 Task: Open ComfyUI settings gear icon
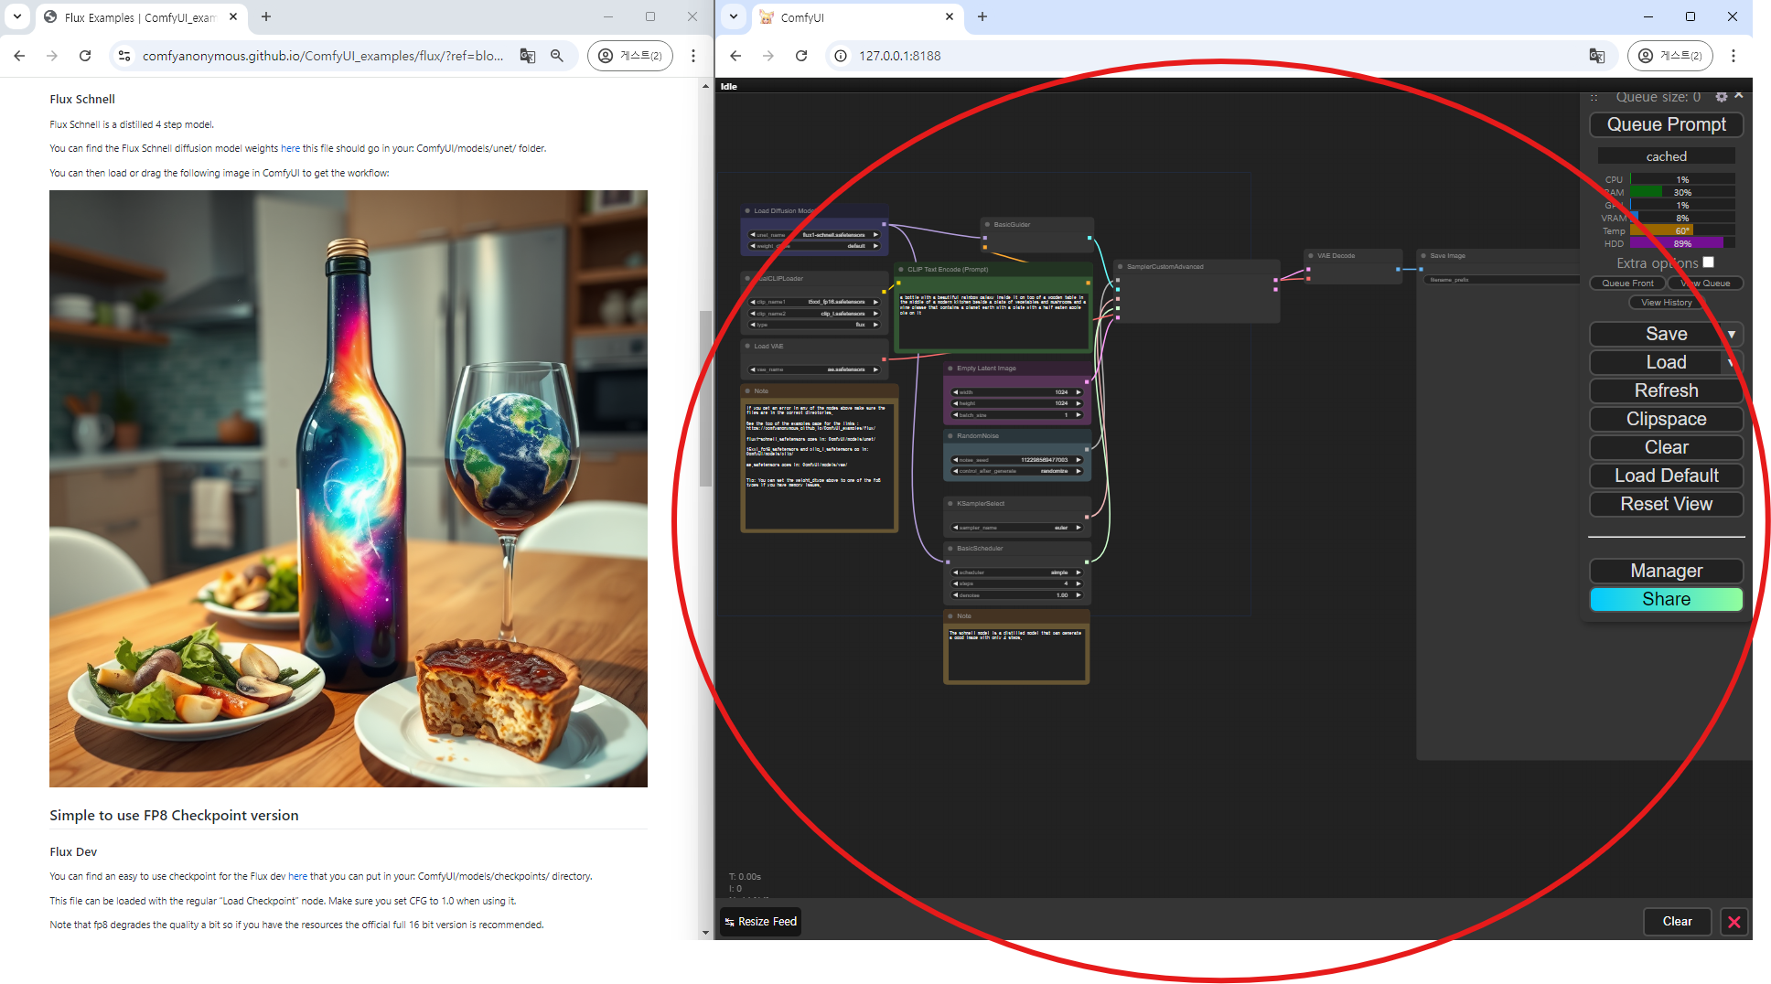[x=1722, y=97]
